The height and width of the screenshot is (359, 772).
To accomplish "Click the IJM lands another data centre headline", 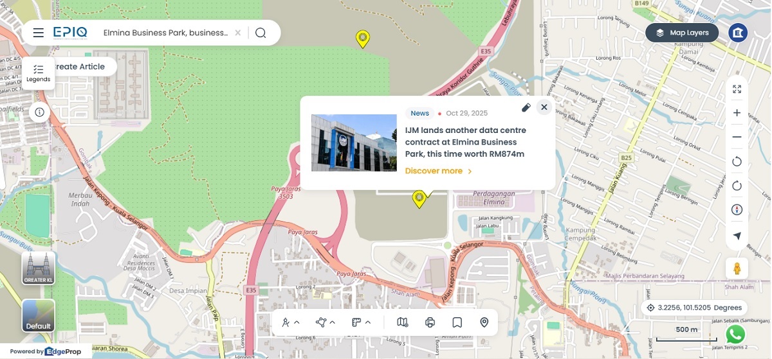I will click(466, 142).
